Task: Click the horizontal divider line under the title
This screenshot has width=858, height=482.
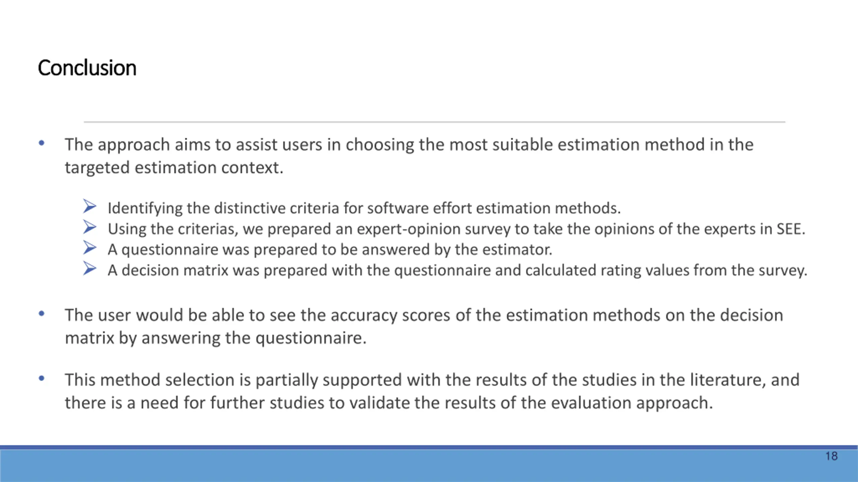Action: tap(434, 122)
